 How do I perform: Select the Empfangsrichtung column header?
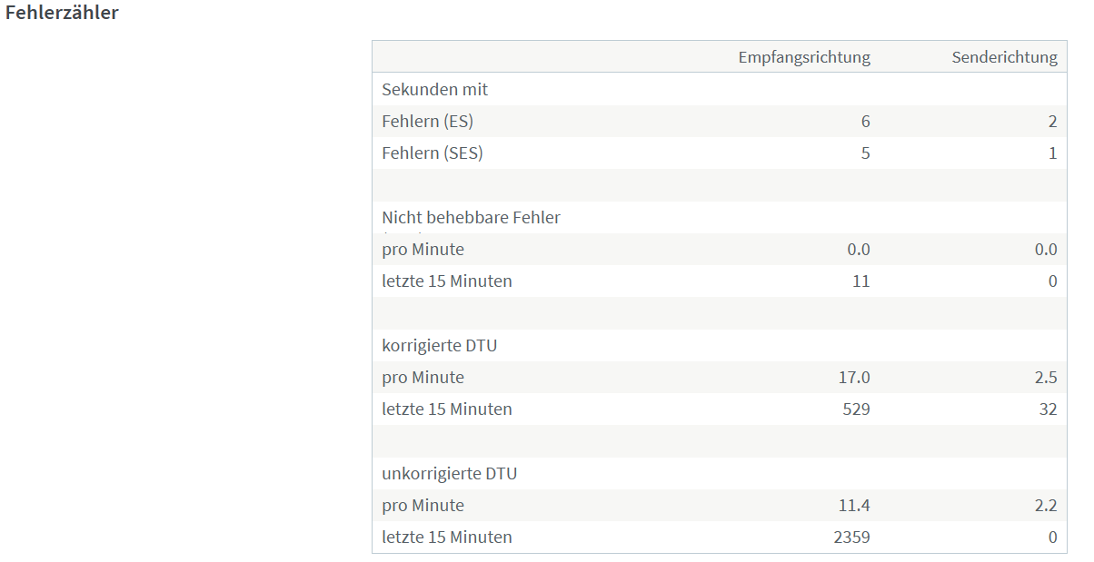click(803, 57)
